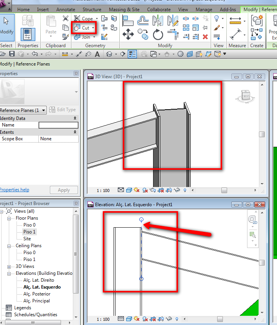Open the Hide in View lightbulb dropdown
277x325 pixels.
tap(223, 18)
